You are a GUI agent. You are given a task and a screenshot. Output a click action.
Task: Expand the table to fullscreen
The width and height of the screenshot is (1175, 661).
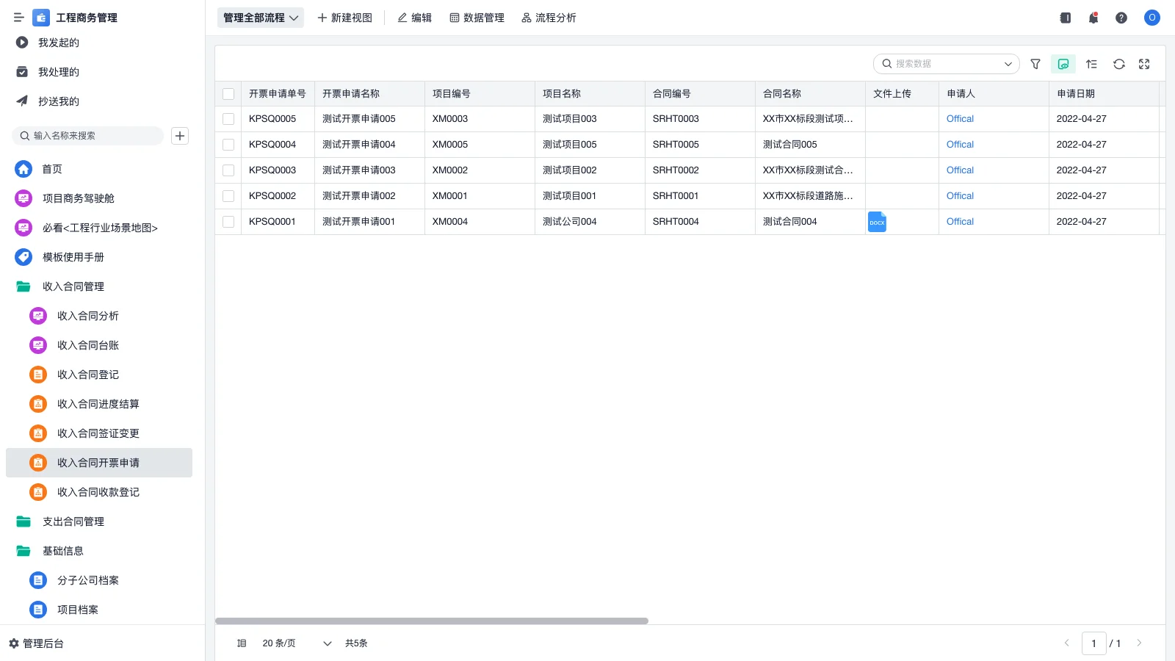pos(1143,64)
